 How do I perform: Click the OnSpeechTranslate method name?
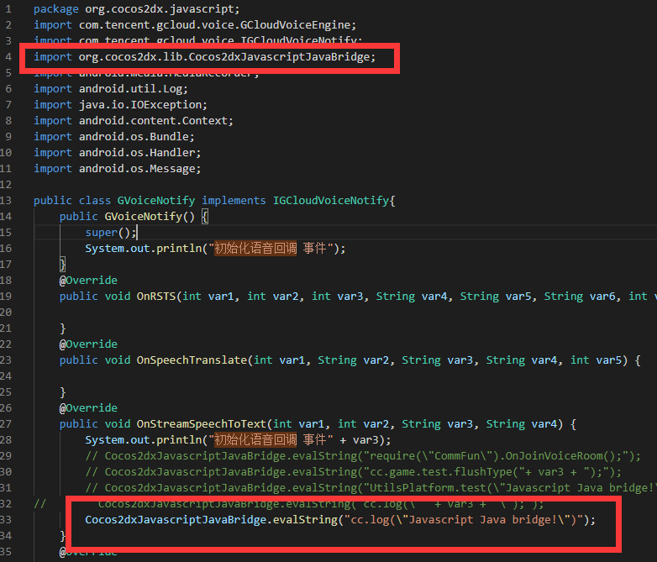pos(192,360)
